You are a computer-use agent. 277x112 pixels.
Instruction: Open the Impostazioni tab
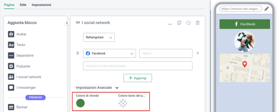tap(42, 5)
